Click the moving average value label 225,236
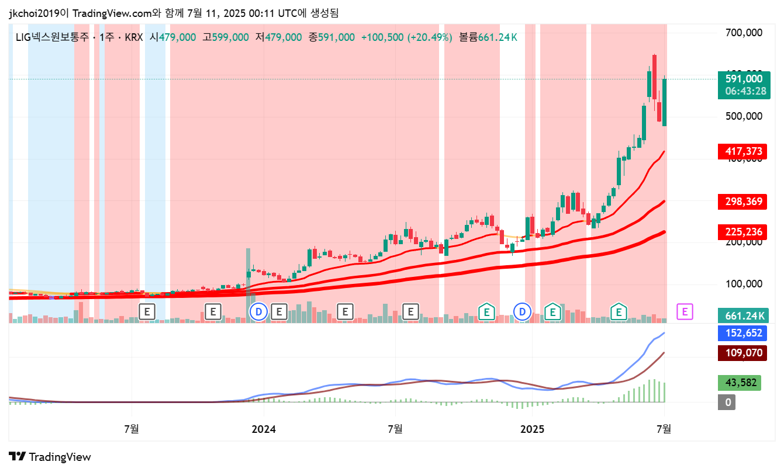The image size is (784, 472). (x=743, y=232)
